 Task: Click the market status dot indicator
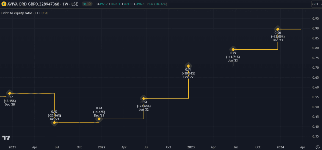pos(85,4)
